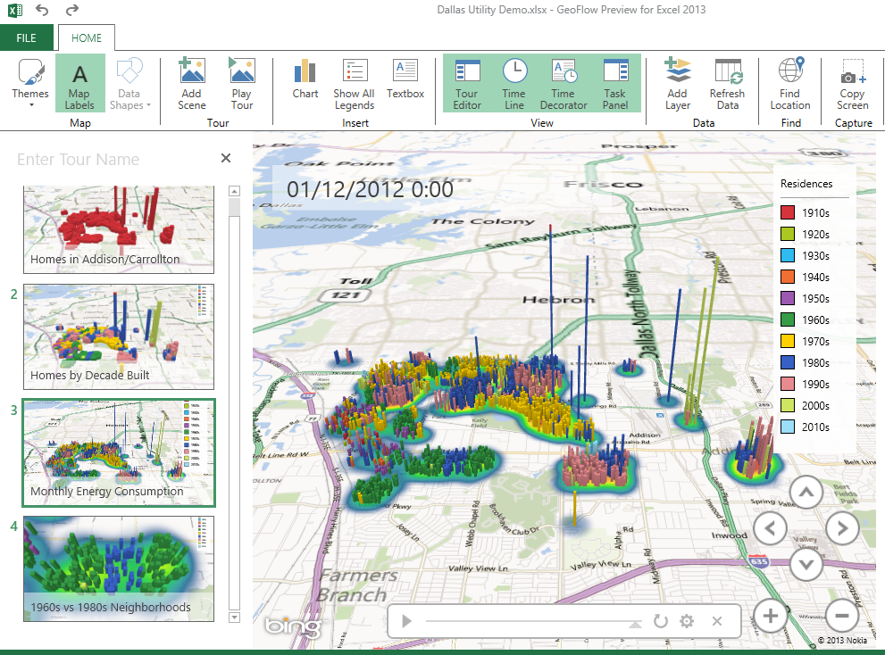Click the Redo arrow in title bar

(x=72, y=10)
